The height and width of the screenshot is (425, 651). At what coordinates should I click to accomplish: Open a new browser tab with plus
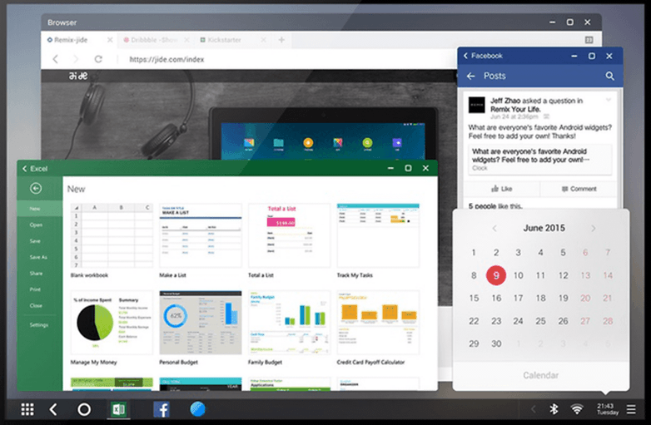(281, 40)
